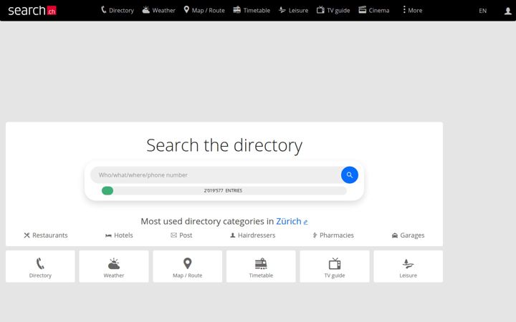Open Leisure in the top menu
Image resolution: width=516 pixels, height=322 pixels.
[x=298, y=11]
